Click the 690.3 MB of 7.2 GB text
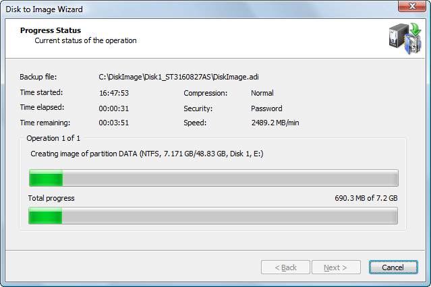Screen dimensions: 431x287 pyautogui.click(x=366, y=198)
